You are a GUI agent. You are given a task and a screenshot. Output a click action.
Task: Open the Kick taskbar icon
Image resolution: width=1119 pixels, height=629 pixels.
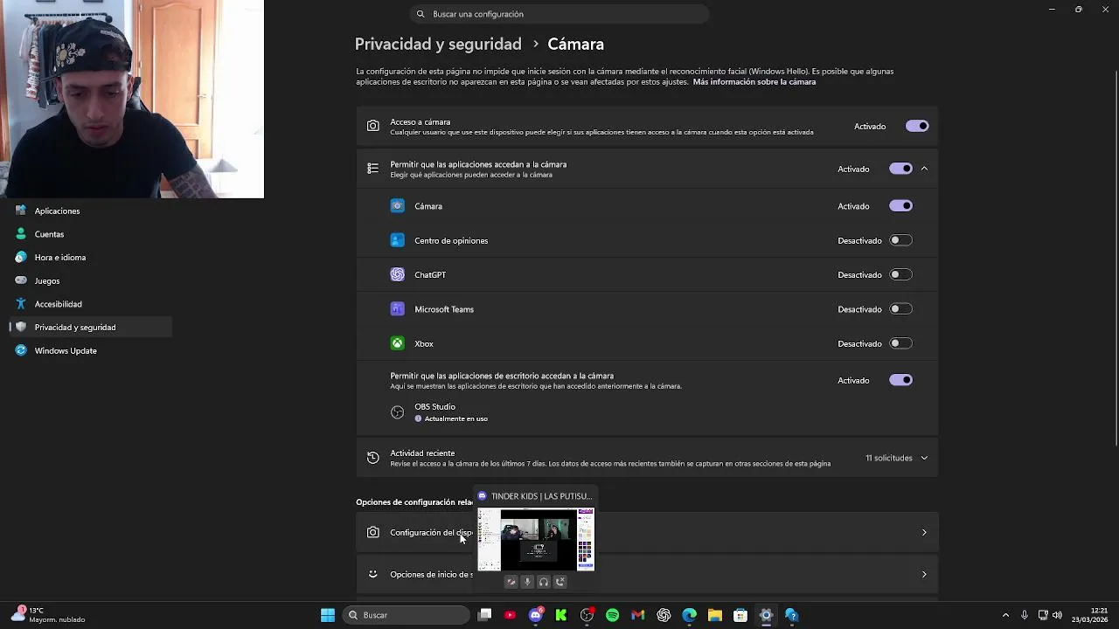561,615
